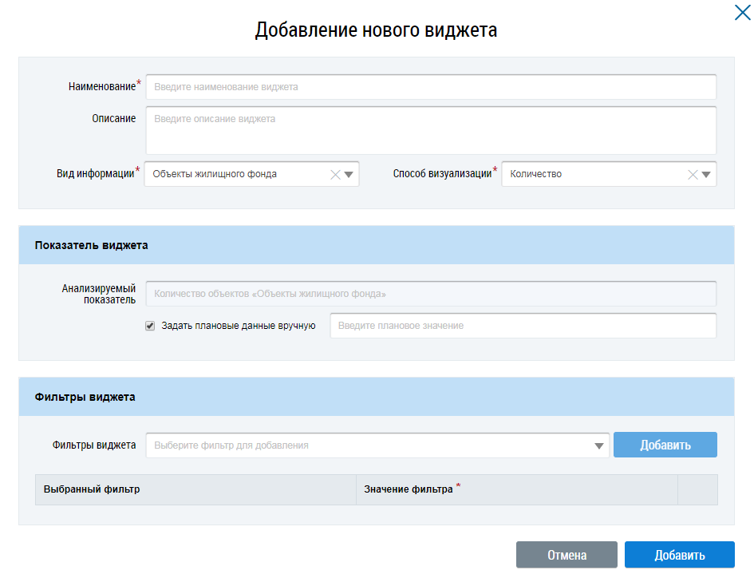Click into the Описание text area
This screenshot has height=578, width=754.
(x=430, y=130)
